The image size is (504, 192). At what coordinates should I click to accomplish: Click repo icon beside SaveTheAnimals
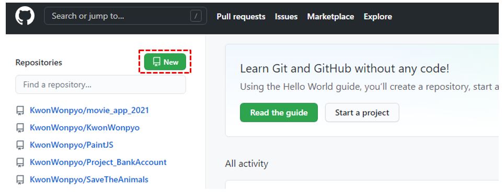tap(20, 179)
